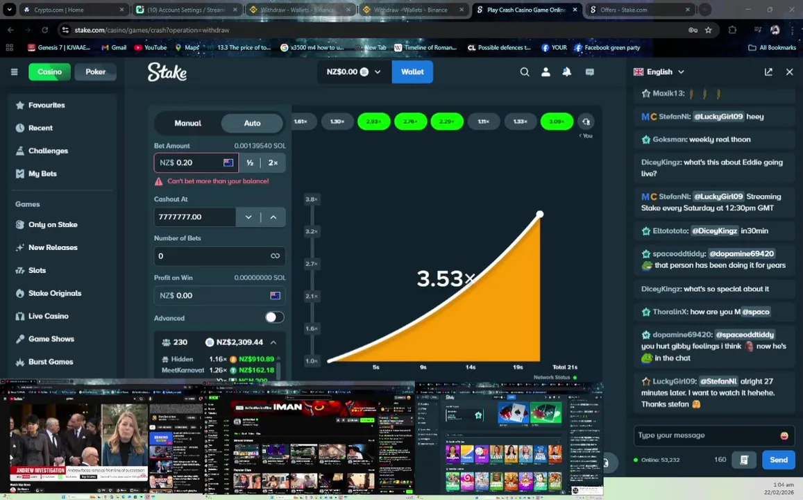Click the crash history icon above You
The image size is (803, 500).
586,122
